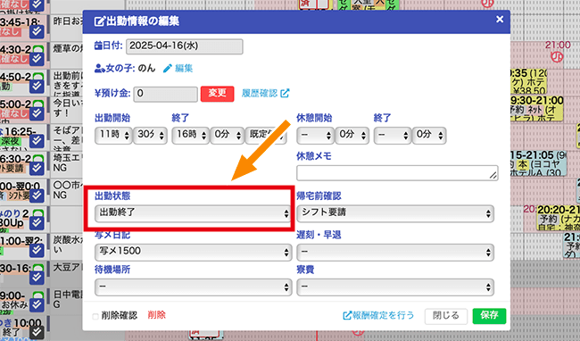Open the 出勤開始 minute dropdown showing 30分
The height and width of the screenshot is (341, 580).
(x=150, y=135)
